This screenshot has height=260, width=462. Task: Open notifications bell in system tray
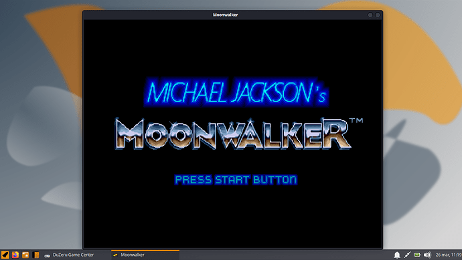397,255
